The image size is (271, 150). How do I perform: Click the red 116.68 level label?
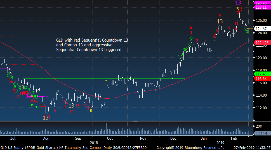(x=262, y=78)
